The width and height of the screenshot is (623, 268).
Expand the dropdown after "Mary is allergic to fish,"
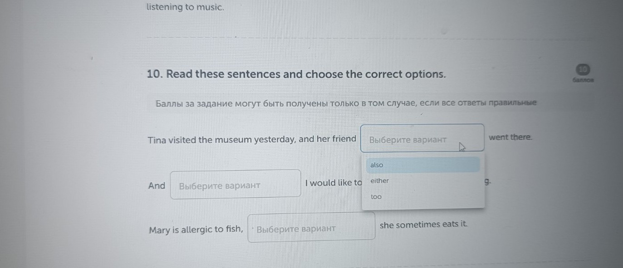coord(311,227)
